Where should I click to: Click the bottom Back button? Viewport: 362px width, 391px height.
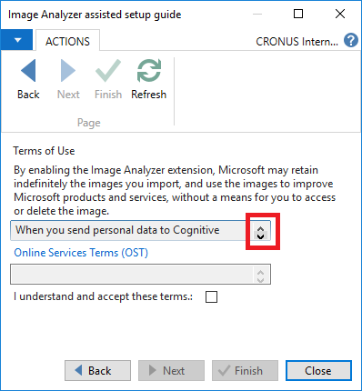[x=97, y=370]
